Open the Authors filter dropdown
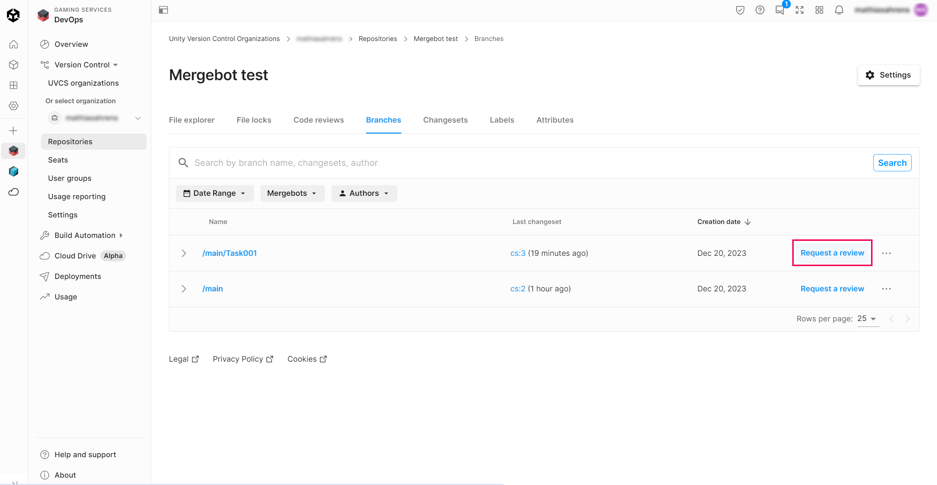 click(364, 193)
